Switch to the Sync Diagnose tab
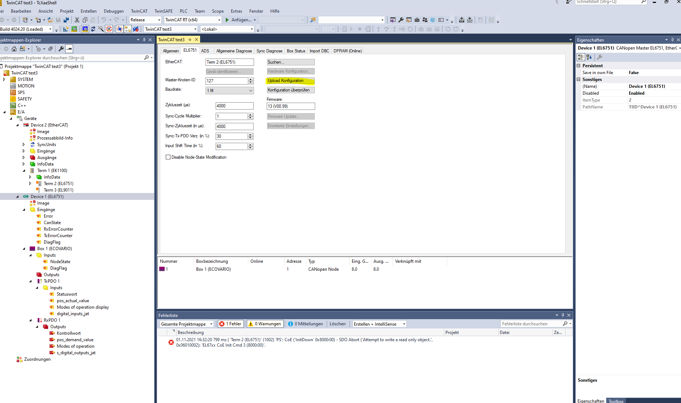681x403 pixels. (x=269, y=51)
